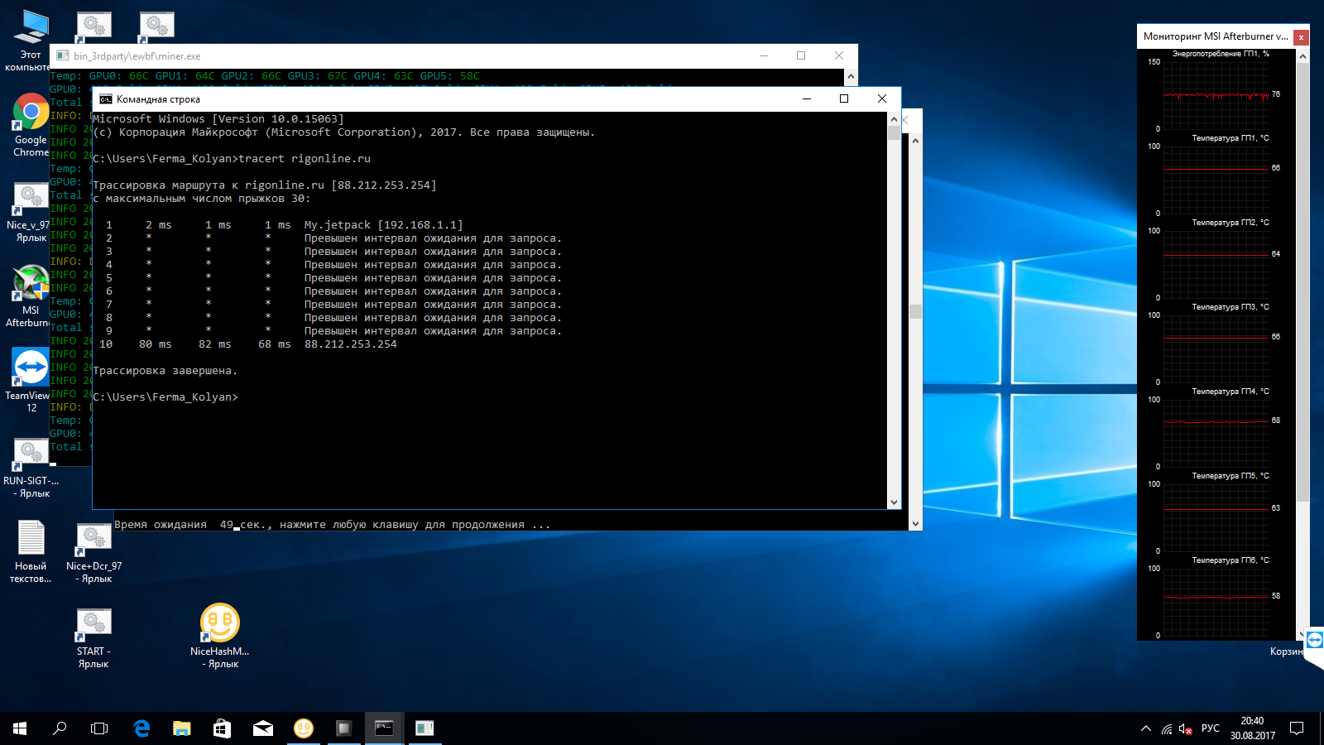Open File Explorer from taskbar
The width and height of the screenshot is (1324, 745).
[x=182, y=728]
